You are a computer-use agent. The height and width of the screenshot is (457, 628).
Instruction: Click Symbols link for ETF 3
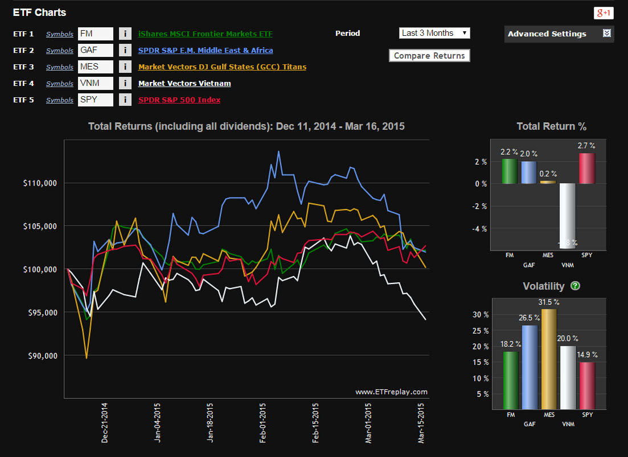[x=60, y=67]
